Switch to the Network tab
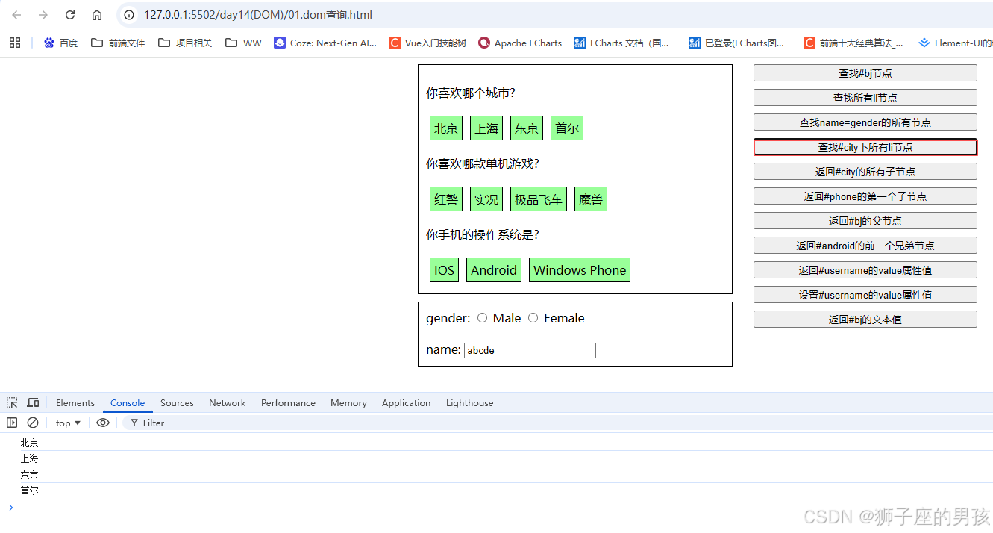993x533 pixels. 228,402
